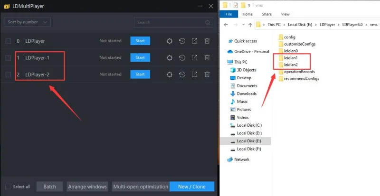This screenshot has height=196, width=380.
Task: Click backup/restore icon for LDPlayer row 0
Action: click(182, 41)
